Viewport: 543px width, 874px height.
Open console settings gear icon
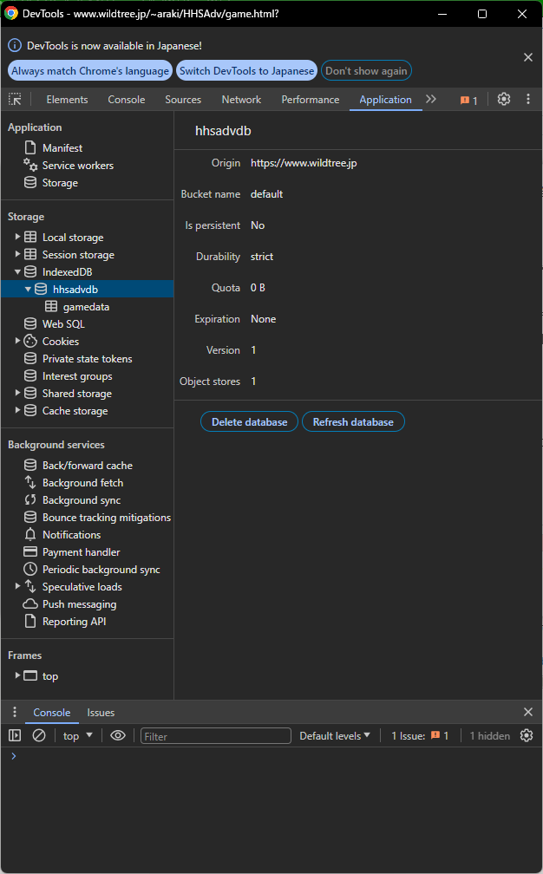coord(527,735)
